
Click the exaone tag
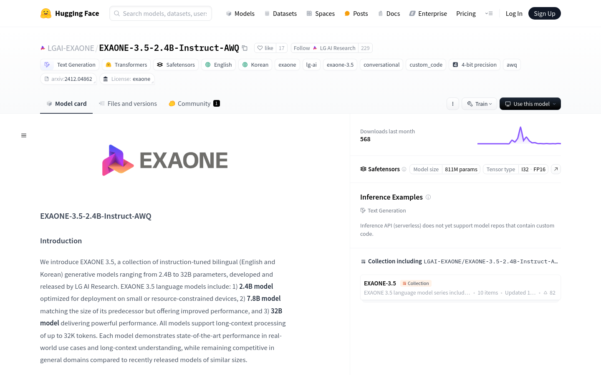click(x=287, y=65)
